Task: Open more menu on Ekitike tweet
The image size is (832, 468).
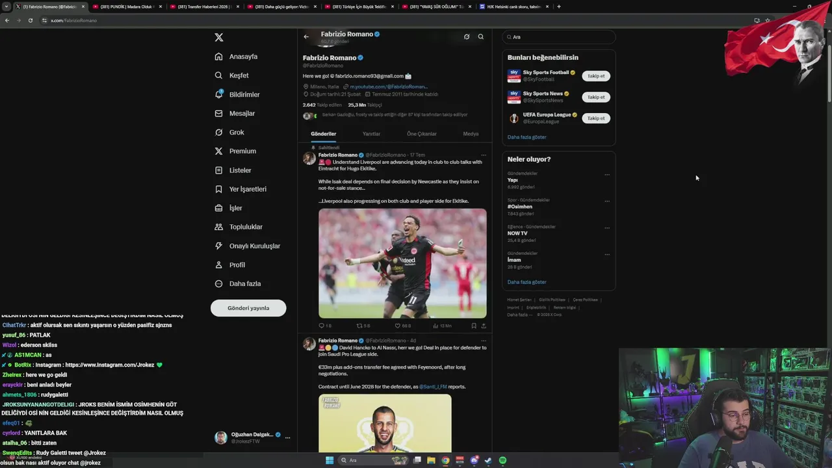Action: 483,155
